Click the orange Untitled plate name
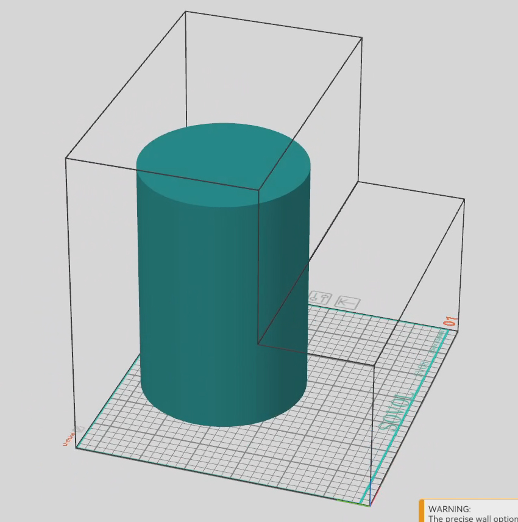The height and width of the screenshot is (522, 518). (68, 438)
